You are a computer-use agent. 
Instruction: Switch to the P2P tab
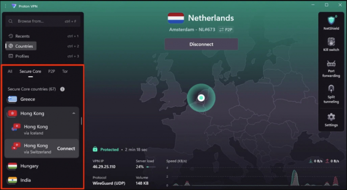[x=52, y=72]
